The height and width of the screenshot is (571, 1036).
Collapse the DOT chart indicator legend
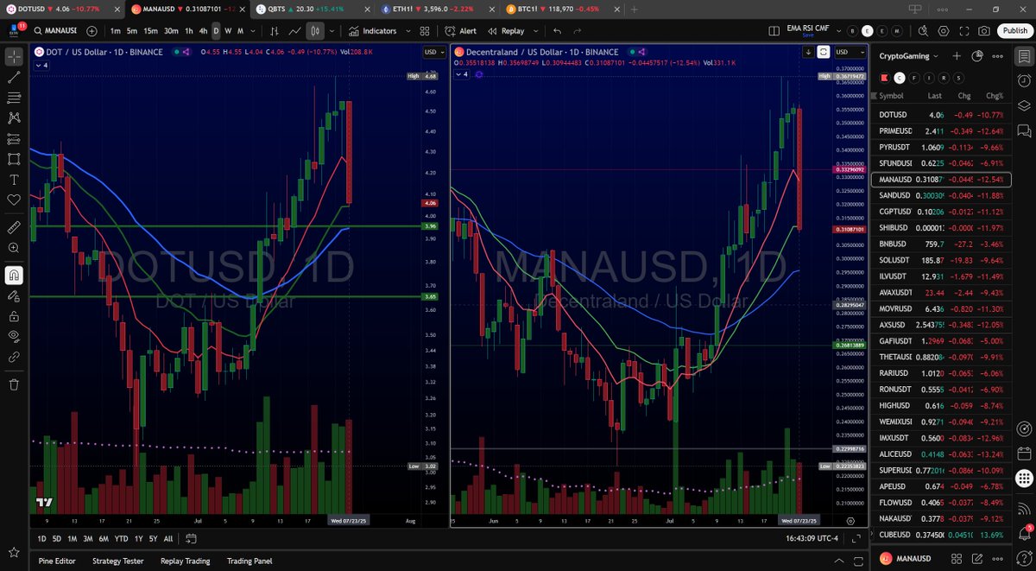coord(41,65)
